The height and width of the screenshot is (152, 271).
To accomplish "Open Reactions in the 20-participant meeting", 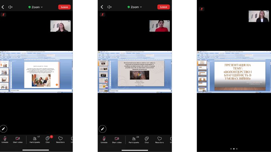I will click(x=159, y=140).
